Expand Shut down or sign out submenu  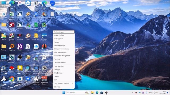pos(64,83)
